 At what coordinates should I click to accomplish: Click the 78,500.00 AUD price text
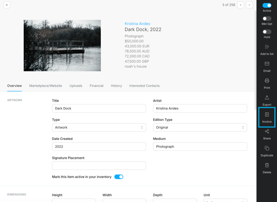(137, 51)
